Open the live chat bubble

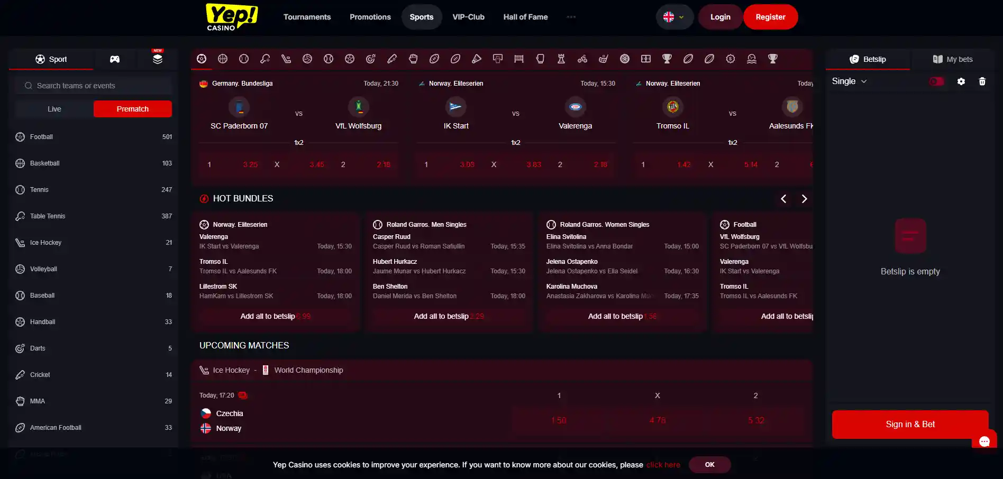984,441
